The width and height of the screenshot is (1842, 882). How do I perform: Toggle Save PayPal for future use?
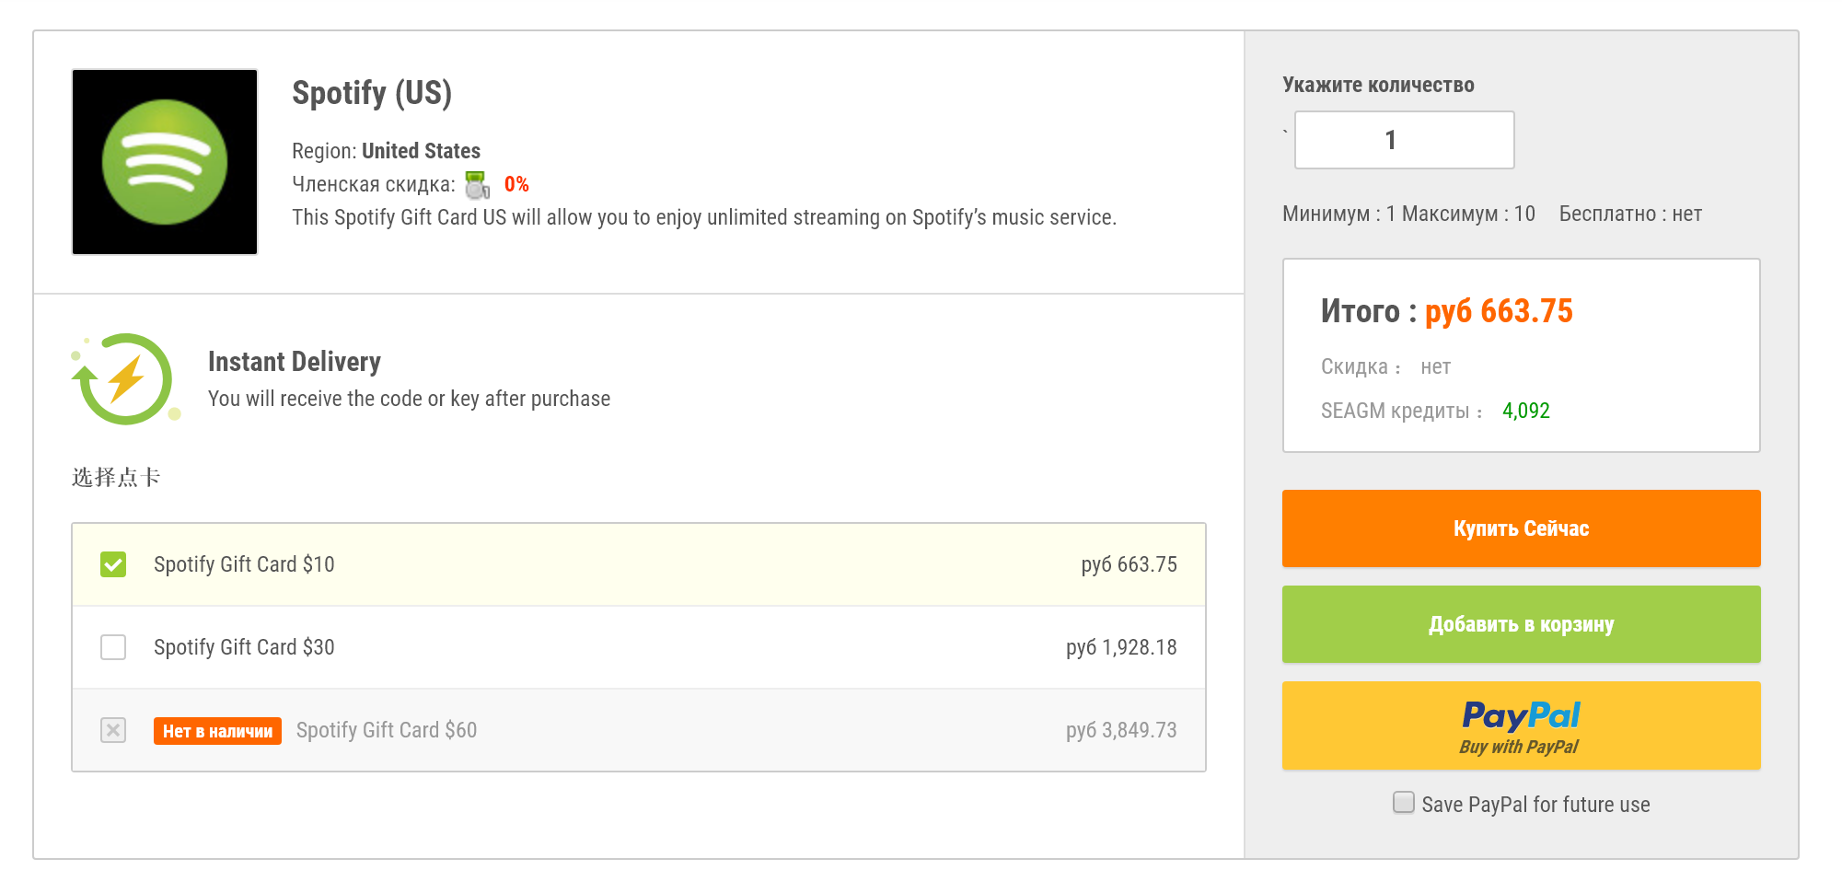pos(1404,803)
